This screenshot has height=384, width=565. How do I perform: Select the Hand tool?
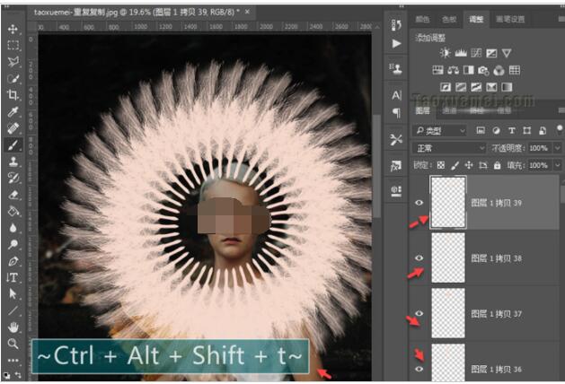point(13,327)
